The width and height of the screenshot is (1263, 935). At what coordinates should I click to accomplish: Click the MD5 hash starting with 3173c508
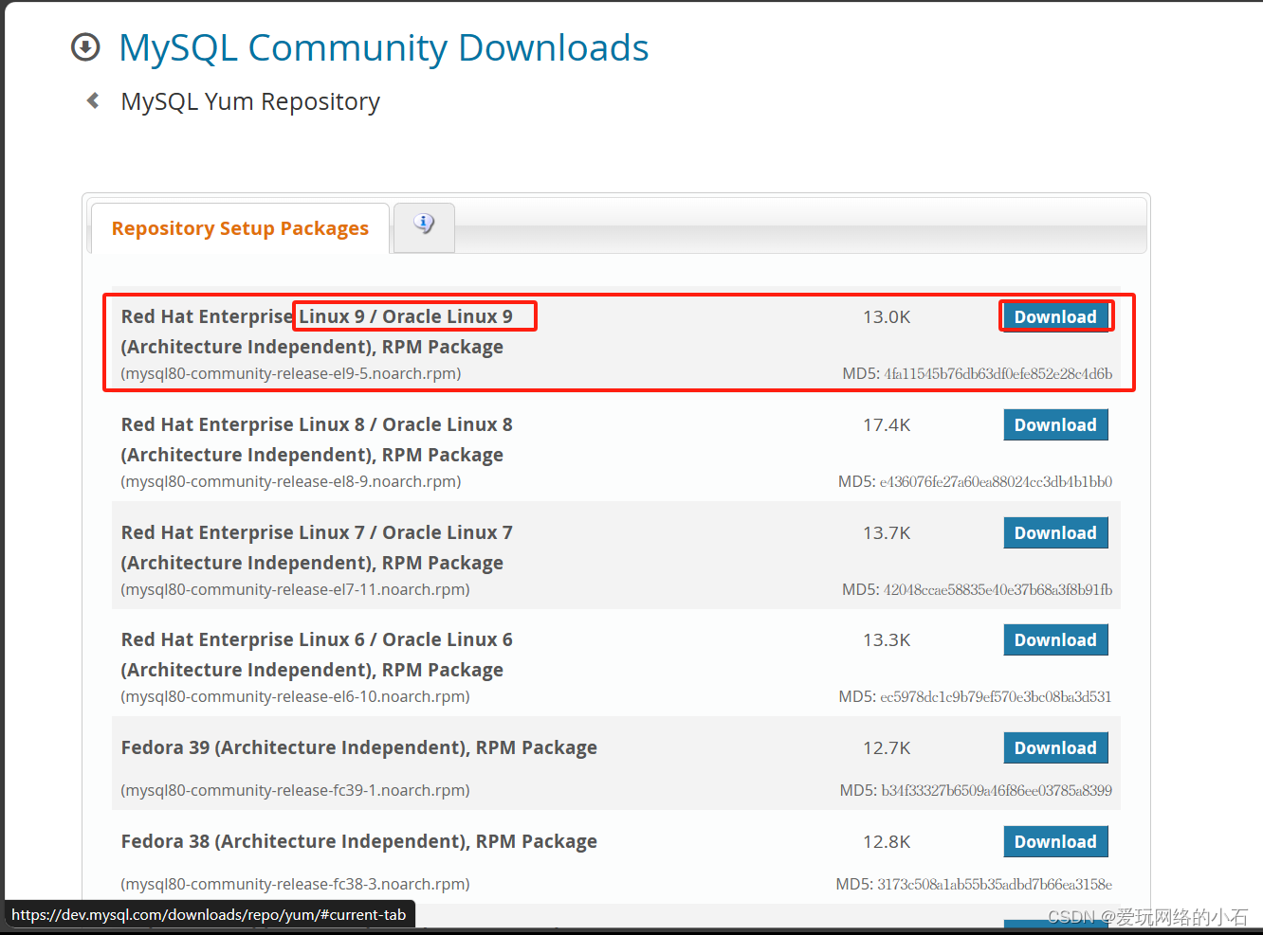[x=995, y=885]
